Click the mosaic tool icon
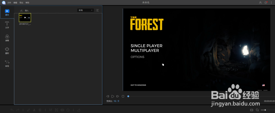 click(62, 110)
